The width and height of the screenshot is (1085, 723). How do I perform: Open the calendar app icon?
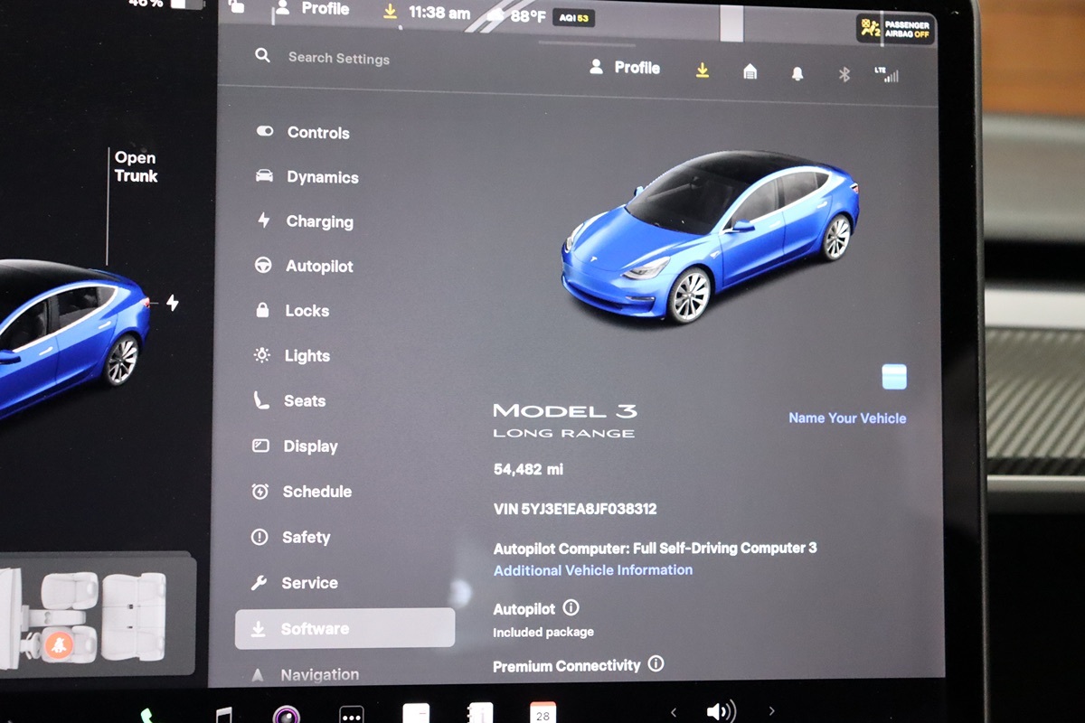click(542, 713)
